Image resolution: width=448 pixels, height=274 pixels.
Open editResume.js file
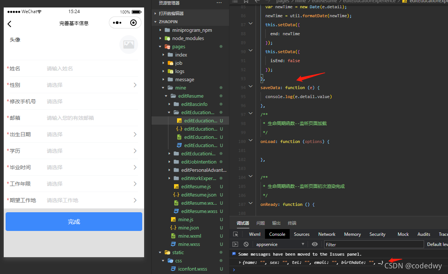coord(190,186)
